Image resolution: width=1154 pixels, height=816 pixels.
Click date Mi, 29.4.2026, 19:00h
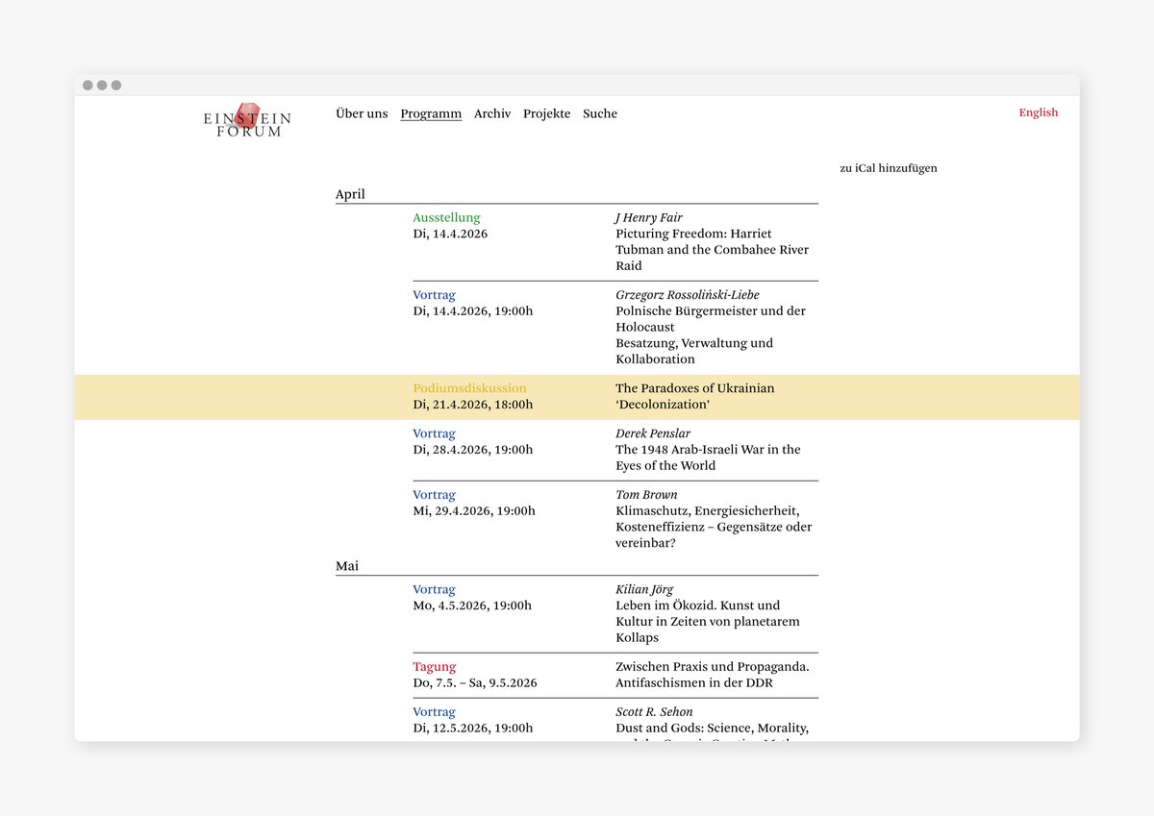[x=474, y=511]
